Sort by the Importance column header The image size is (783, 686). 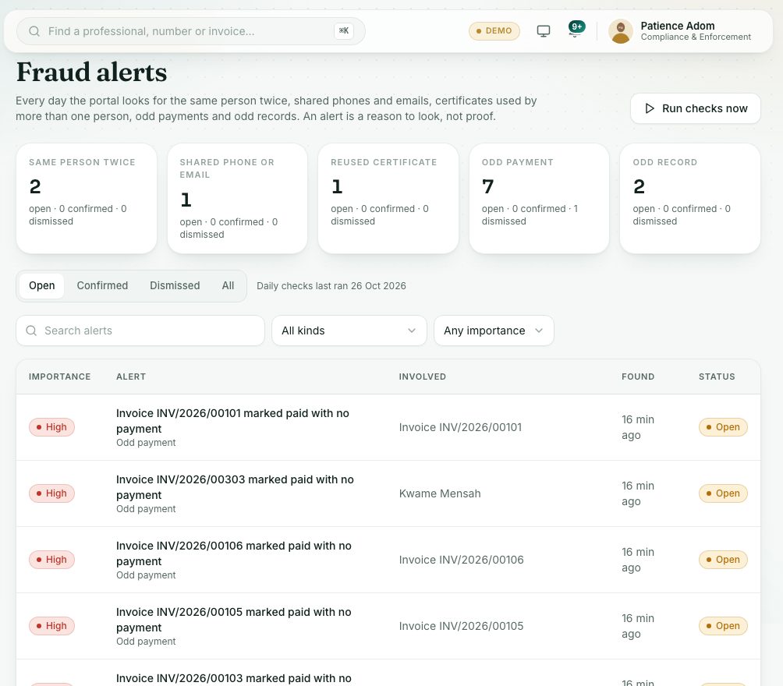coord(59,377)
